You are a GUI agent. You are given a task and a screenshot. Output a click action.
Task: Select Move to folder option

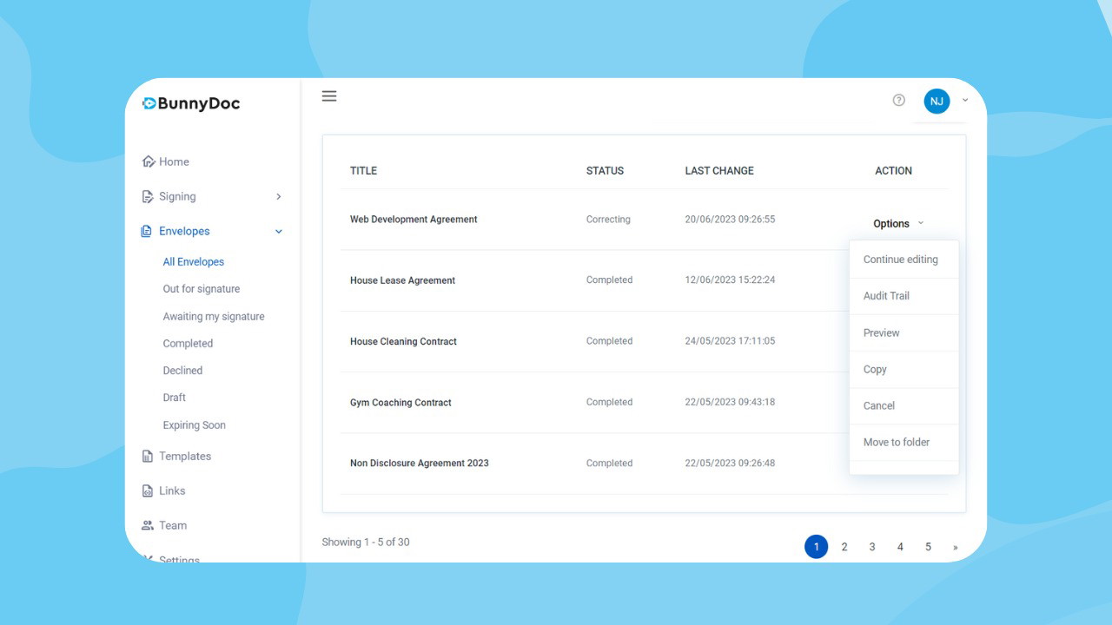coord(896,443)
